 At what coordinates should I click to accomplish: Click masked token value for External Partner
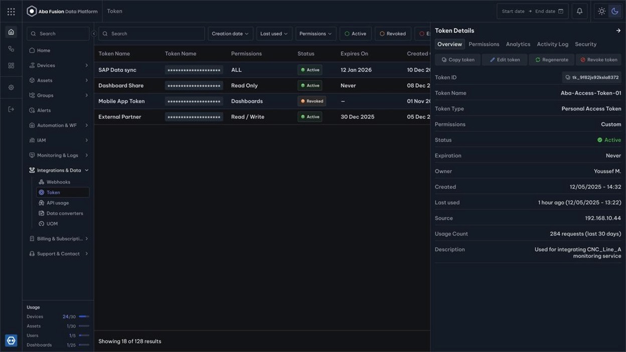pos(194,117)
